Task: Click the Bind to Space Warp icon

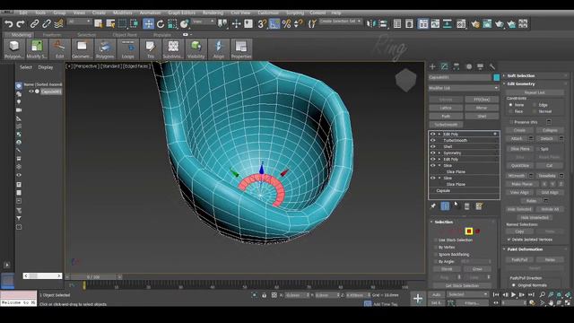Action: tap(58, 24)
